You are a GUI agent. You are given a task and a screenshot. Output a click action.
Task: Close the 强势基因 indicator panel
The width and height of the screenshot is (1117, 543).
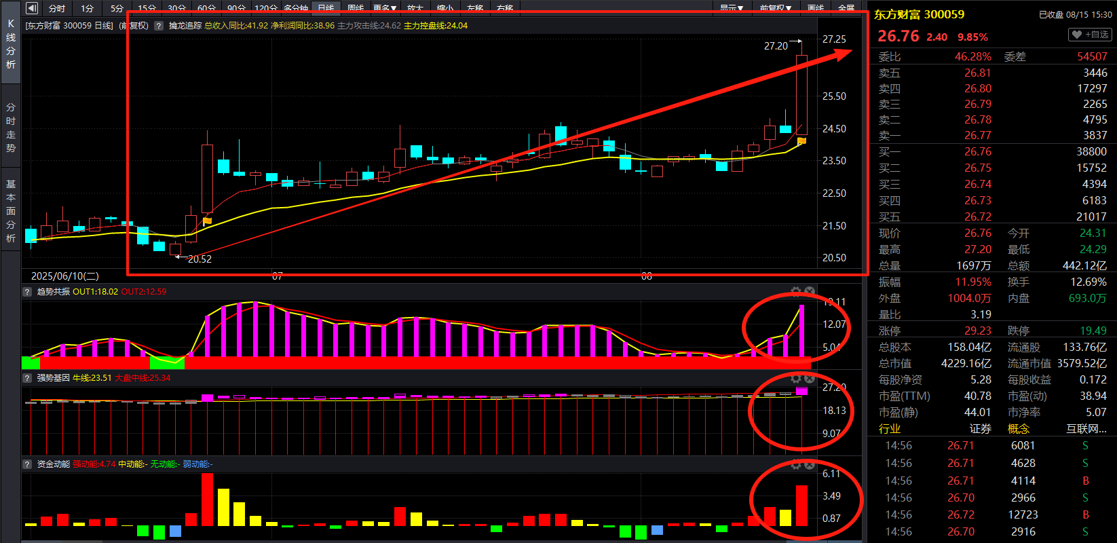coord(810,378)
